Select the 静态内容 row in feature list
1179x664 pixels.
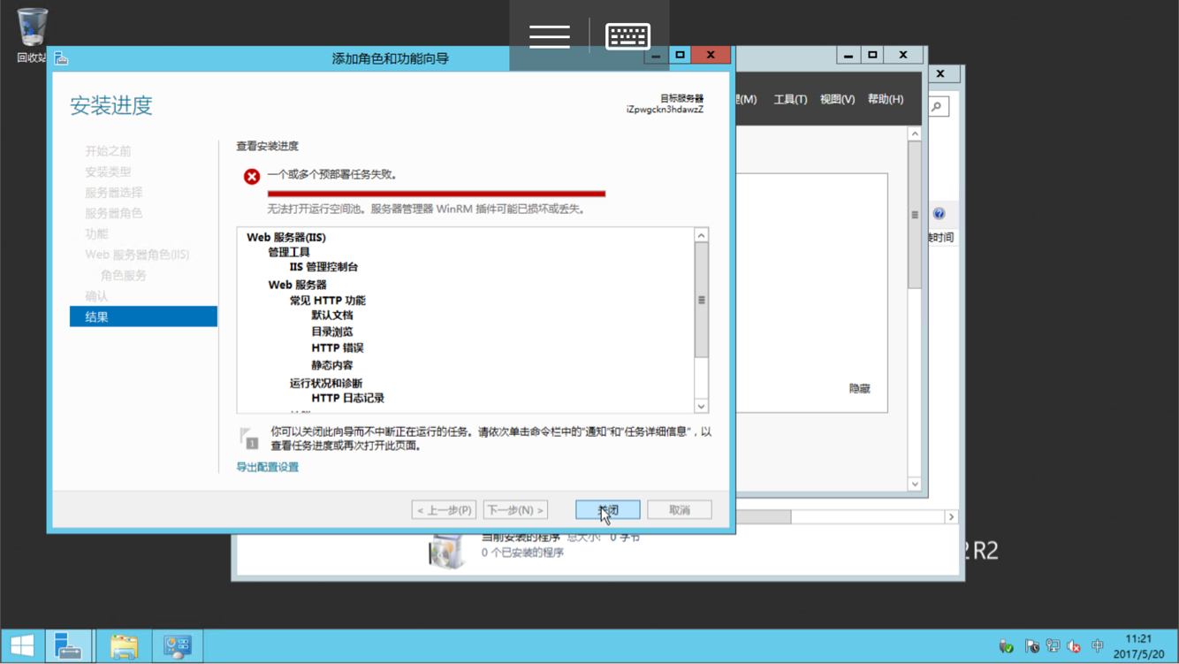[332, 365]
